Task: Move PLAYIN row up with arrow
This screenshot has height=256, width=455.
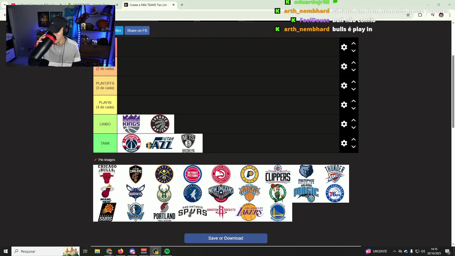Action: 354,101
